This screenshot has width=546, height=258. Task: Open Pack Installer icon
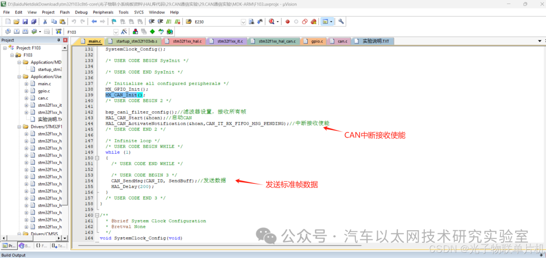(x=170, y=32)
